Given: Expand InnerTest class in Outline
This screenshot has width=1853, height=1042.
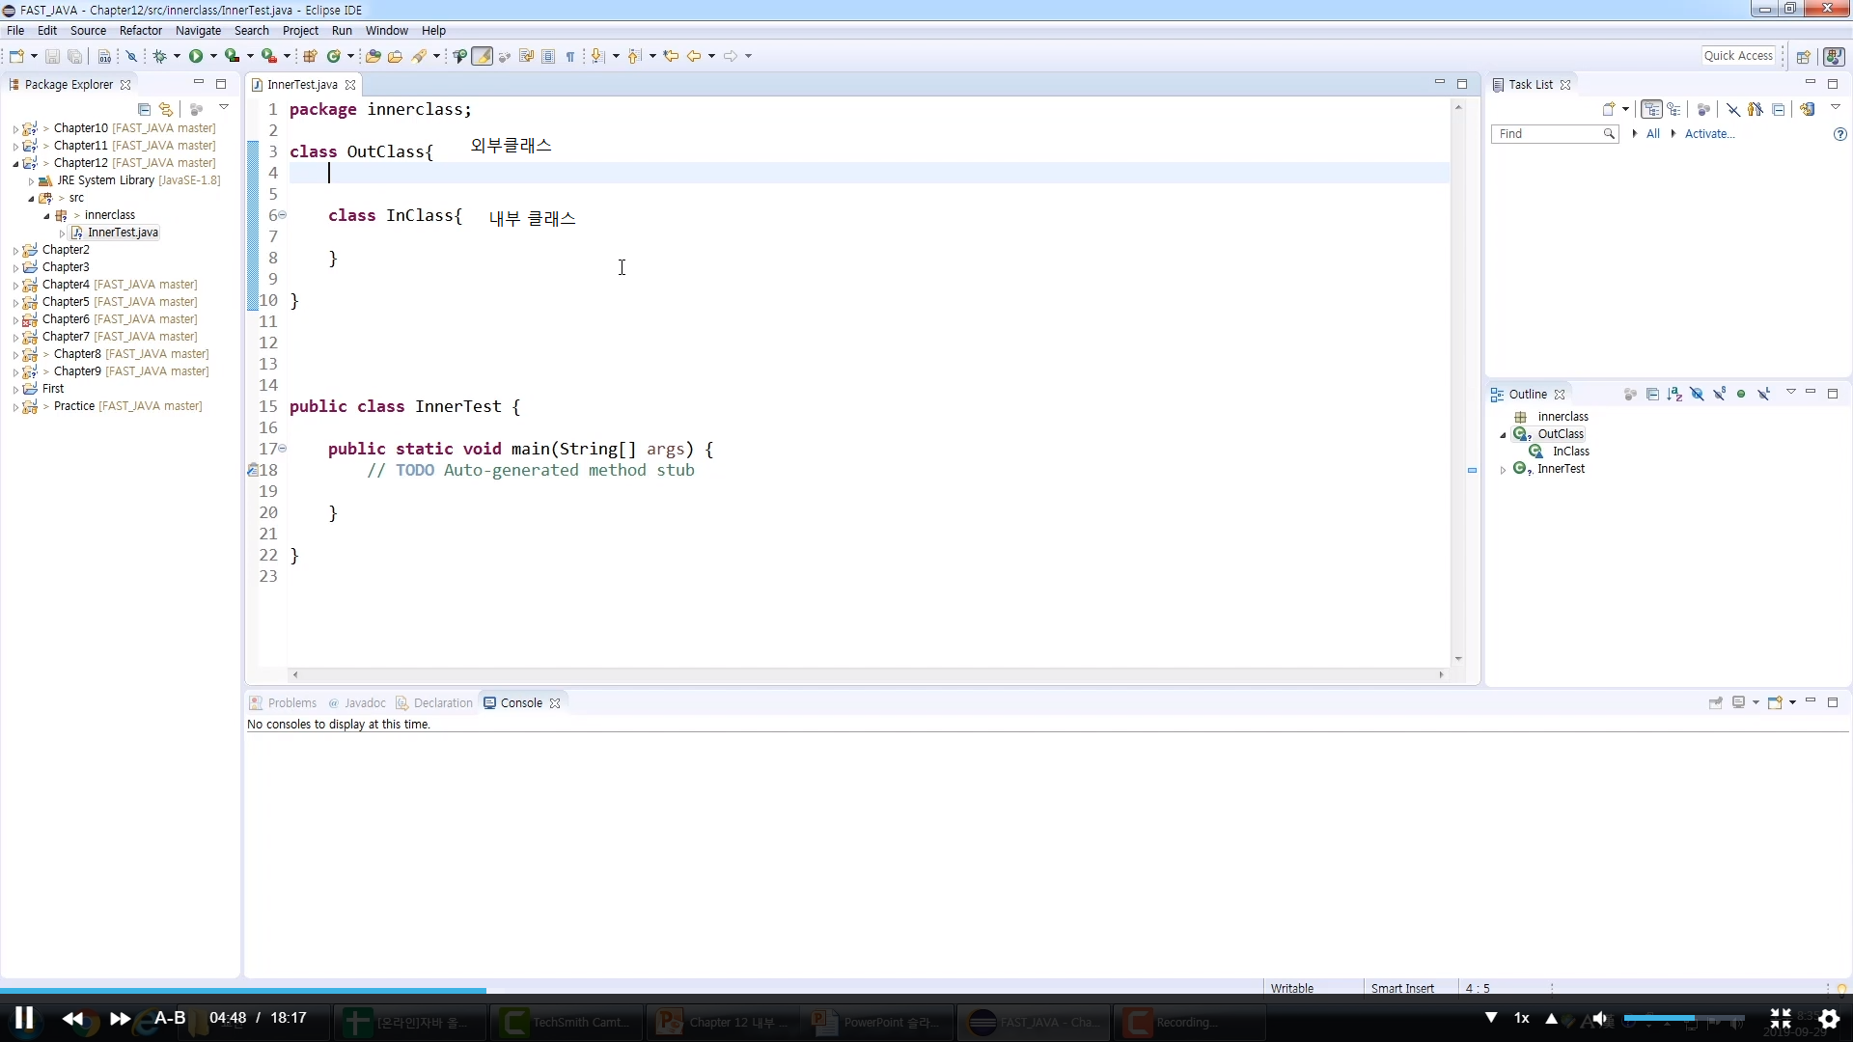Looking at the screenshot, I should 1503,470.
